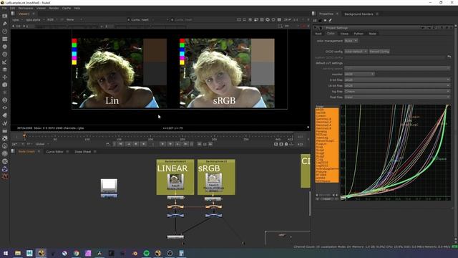Open the Image nodes toolbar menu
The image size is (458, 258).
[x=5, y=16]
